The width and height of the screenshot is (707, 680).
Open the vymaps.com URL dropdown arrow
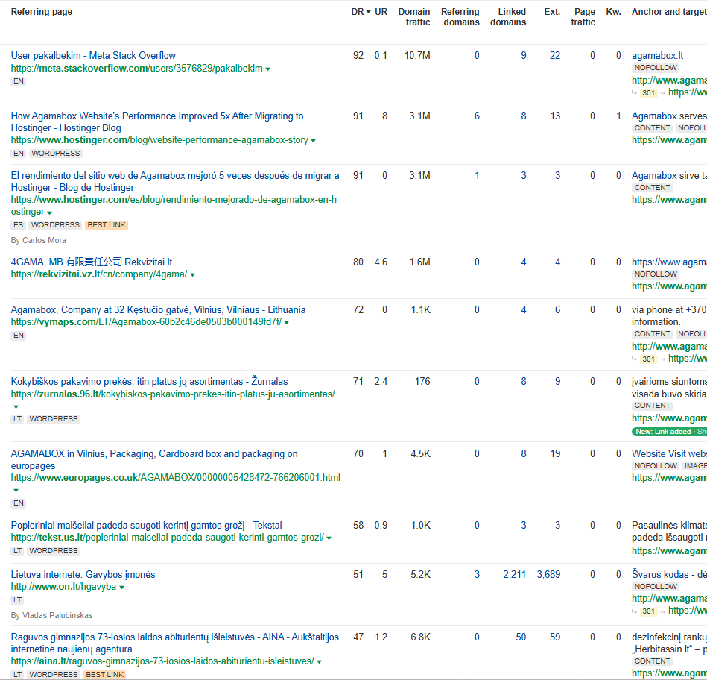point(287,323)
